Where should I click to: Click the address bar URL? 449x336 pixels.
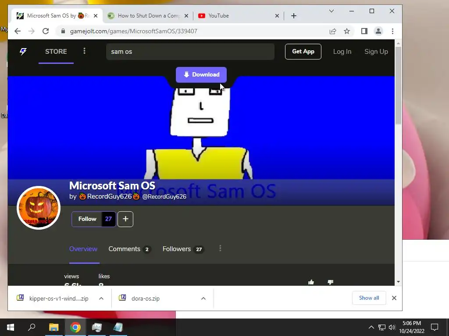click(134, 31)
